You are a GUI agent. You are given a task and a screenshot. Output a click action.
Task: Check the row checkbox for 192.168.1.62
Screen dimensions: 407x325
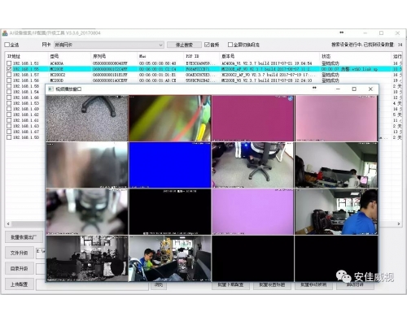[9, 115]
